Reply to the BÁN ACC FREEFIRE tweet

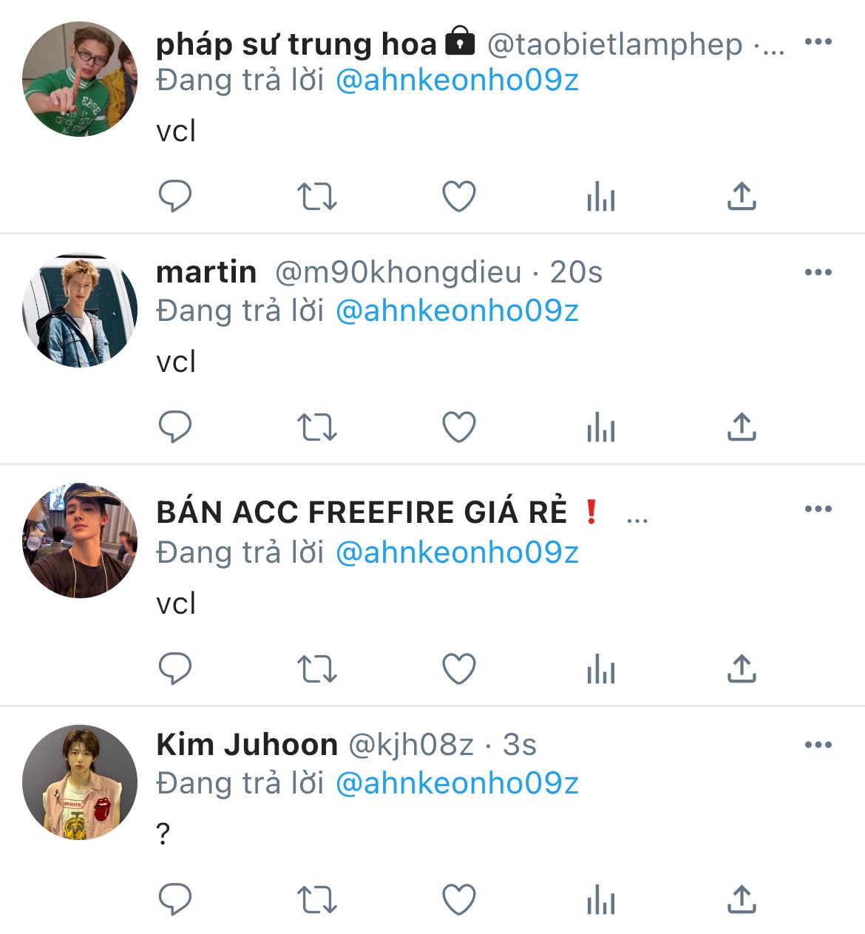pyautogui.click(x=175, y=669)
